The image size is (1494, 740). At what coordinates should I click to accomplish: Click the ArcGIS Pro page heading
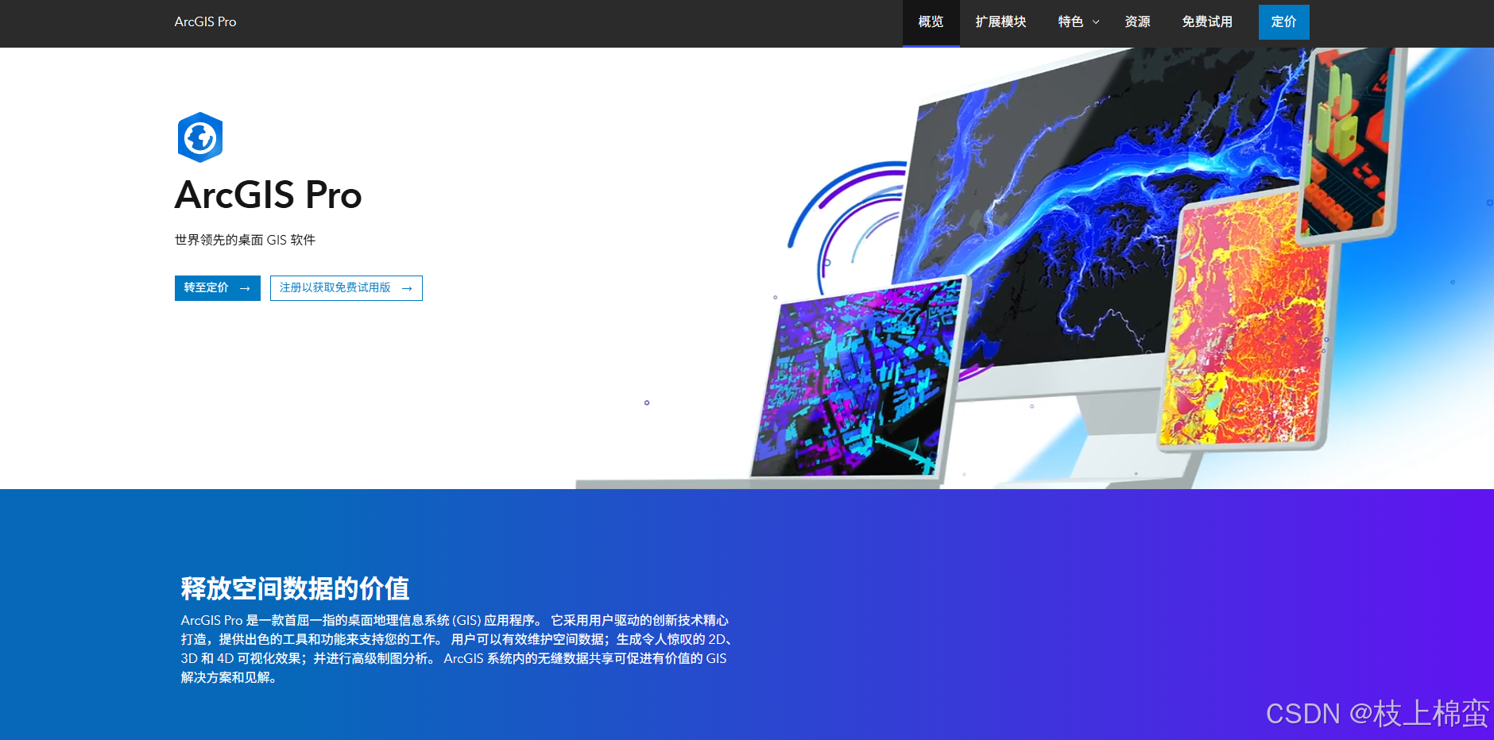pyautogui.click(x=268, y=195)
